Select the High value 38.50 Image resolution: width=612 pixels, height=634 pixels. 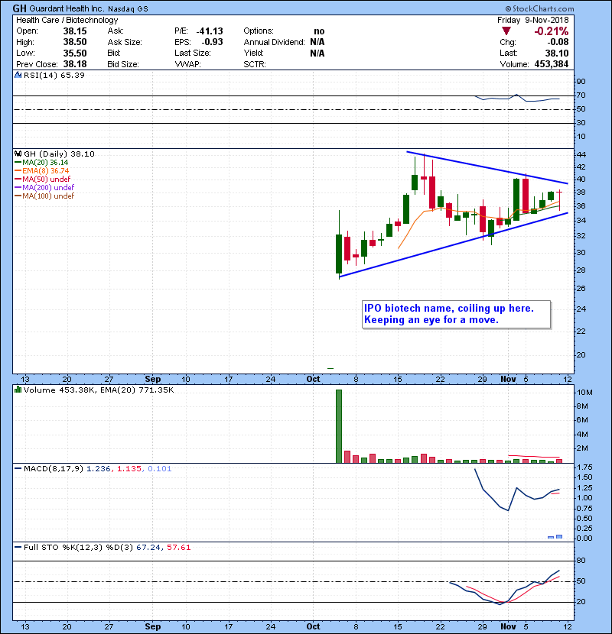(75, 42)
